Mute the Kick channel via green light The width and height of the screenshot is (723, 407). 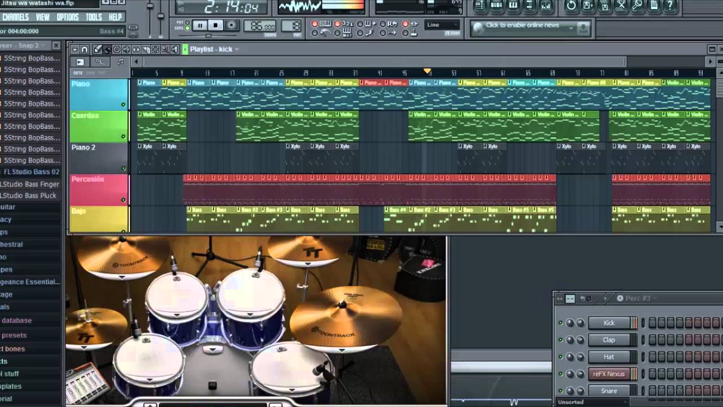click(560, 323)
